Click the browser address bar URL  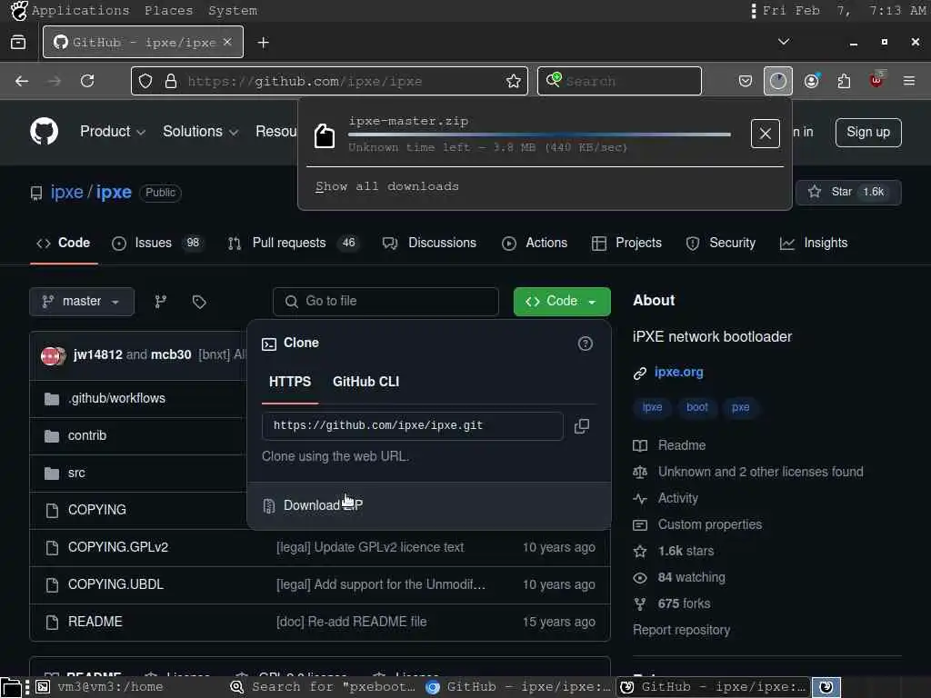pyautogui.click(x=305, y=81)
